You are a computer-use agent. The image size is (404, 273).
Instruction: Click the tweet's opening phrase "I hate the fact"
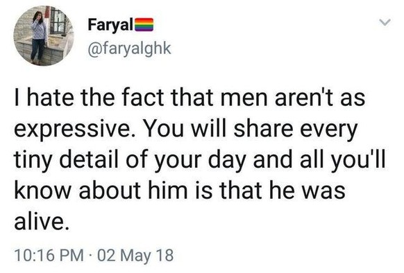[x=89, y=98]
